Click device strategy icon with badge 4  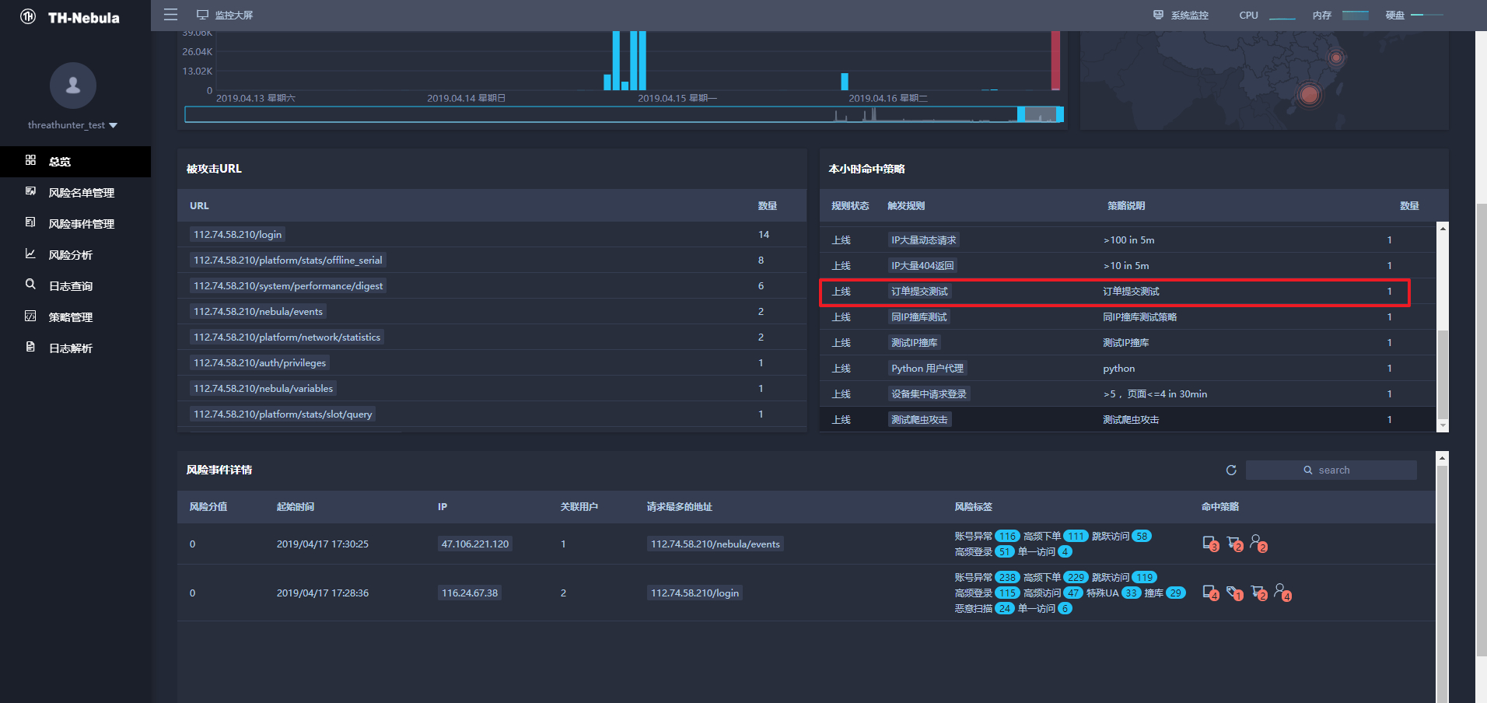(1210, 593)
